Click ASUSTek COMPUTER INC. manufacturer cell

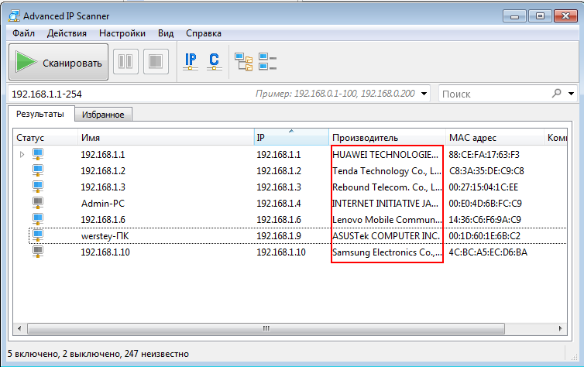pyautogui.click(x=386, y=236)
